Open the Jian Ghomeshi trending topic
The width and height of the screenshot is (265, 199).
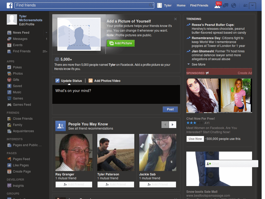coord(203,51)
